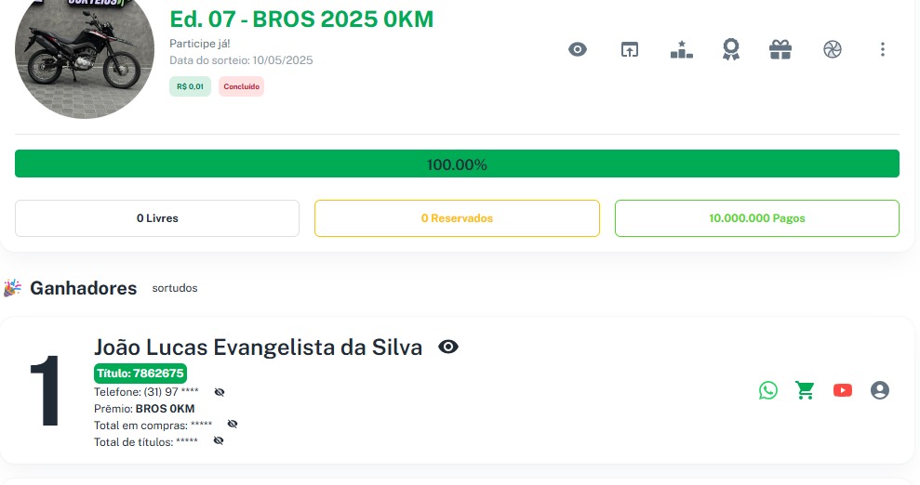Image resolution: width=920 pixels, height=485 pixels.
Task: Show hidden Total em compras value
Action: coord(233,424)
